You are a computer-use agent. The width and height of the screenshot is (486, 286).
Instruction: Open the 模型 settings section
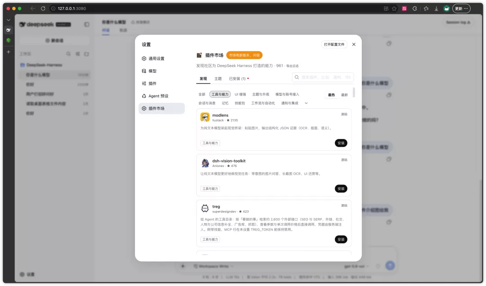(x=162, y=71)
